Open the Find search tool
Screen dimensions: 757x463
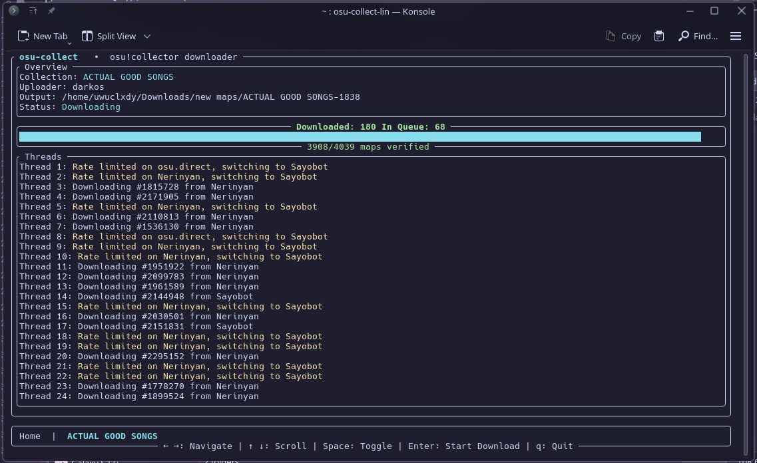point(698,36)
